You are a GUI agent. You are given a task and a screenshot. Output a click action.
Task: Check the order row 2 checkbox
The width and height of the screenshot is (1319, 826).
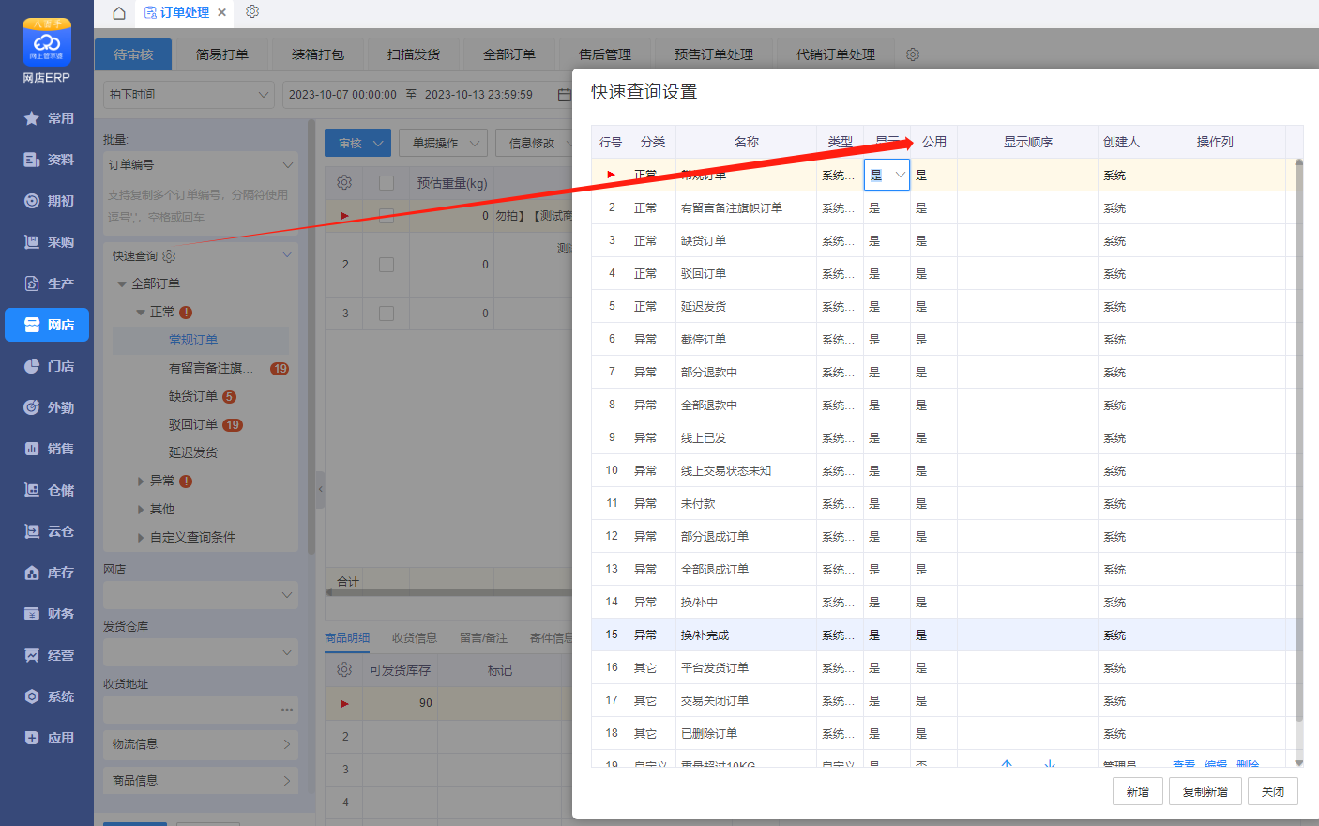click(387, 265)
